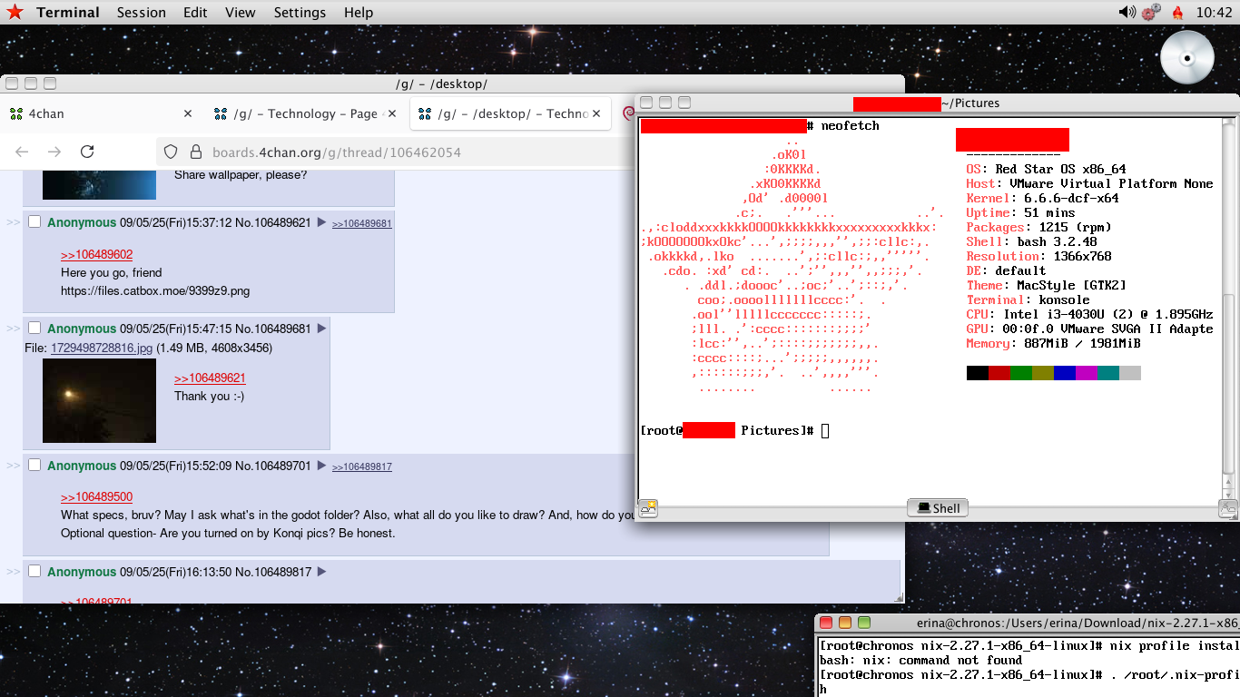Open the Session menu
Screen dimensions: 1240x697
tap(142, 13)
